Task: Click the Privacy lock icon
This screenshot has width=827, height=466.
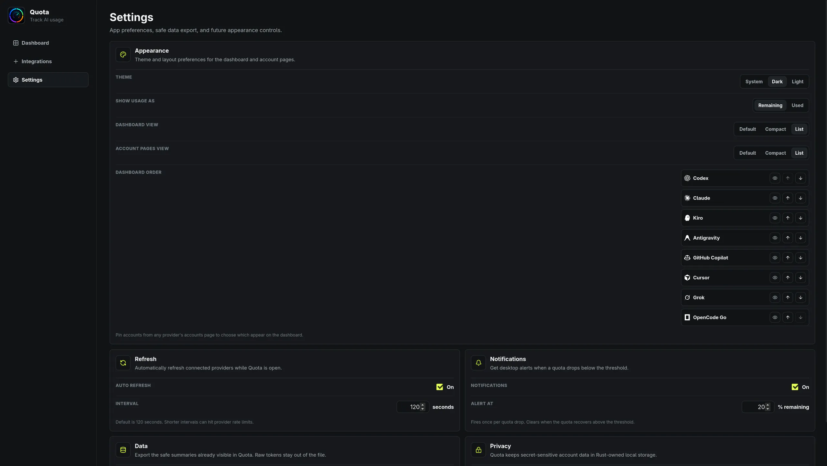Action: click(x=478, y=450)
